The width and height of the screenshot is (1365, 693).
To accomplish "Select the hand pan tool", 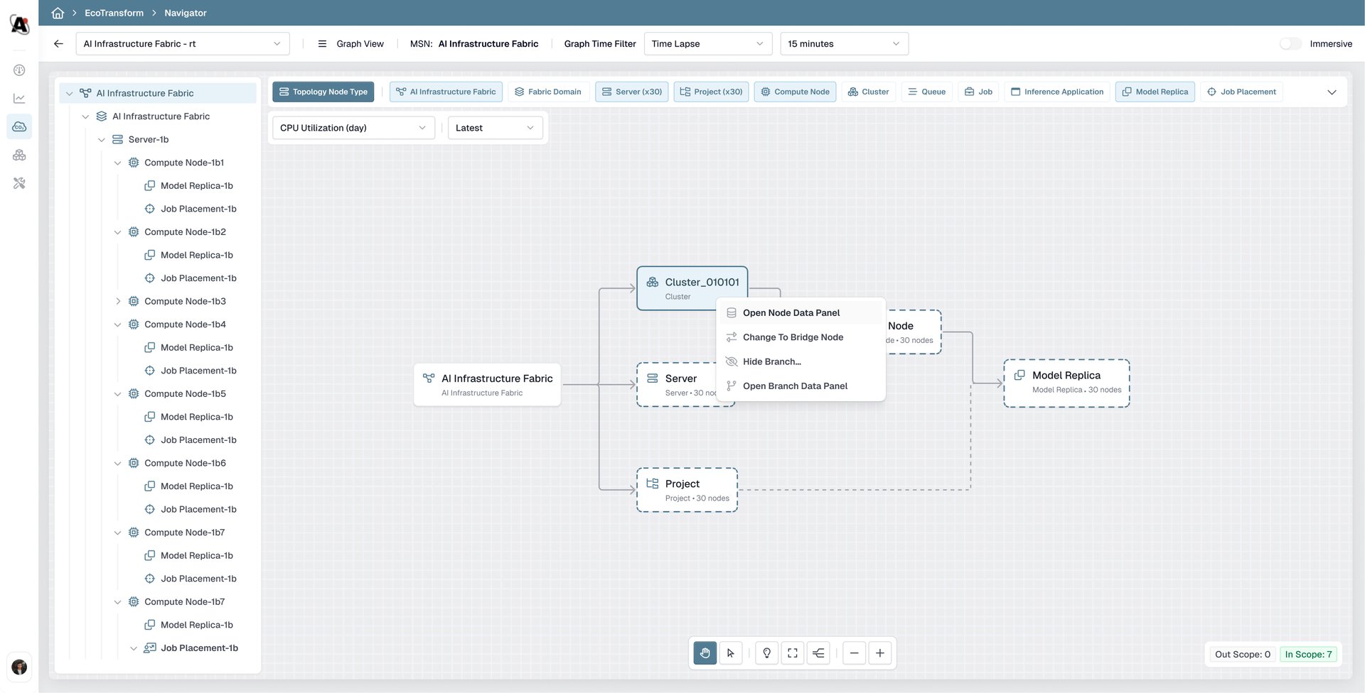I will [705, 653].
